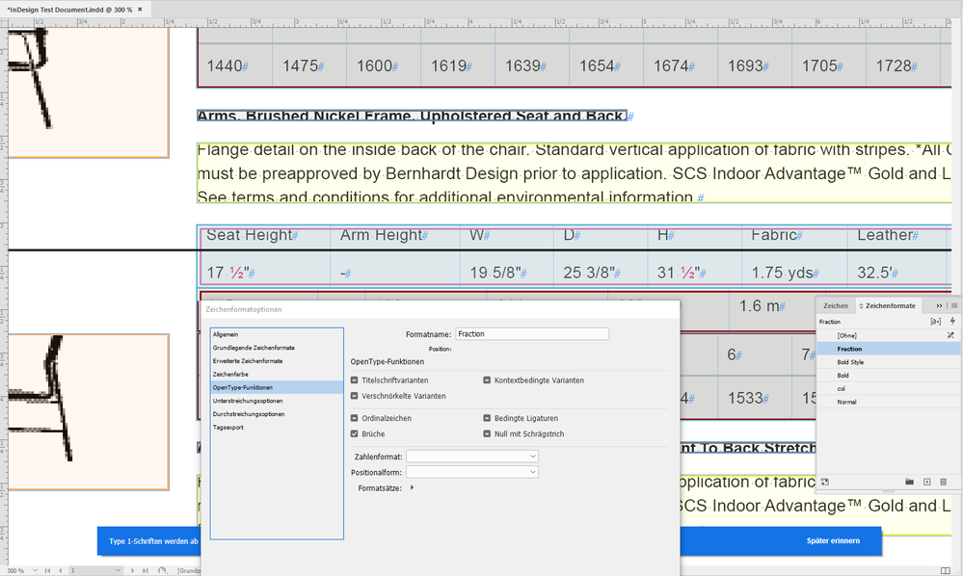Click the lightning quick-apply icon
Screen dimensions: 963x576
[x=952, y=321]
